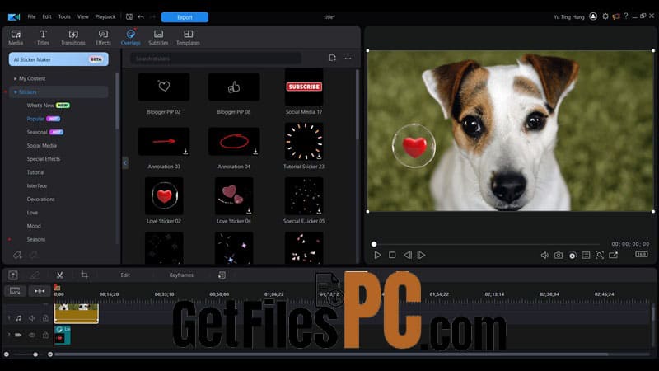Viewport: 659px width, 371px height.
Task: Open the Templates room
Action: coord(189,37)
